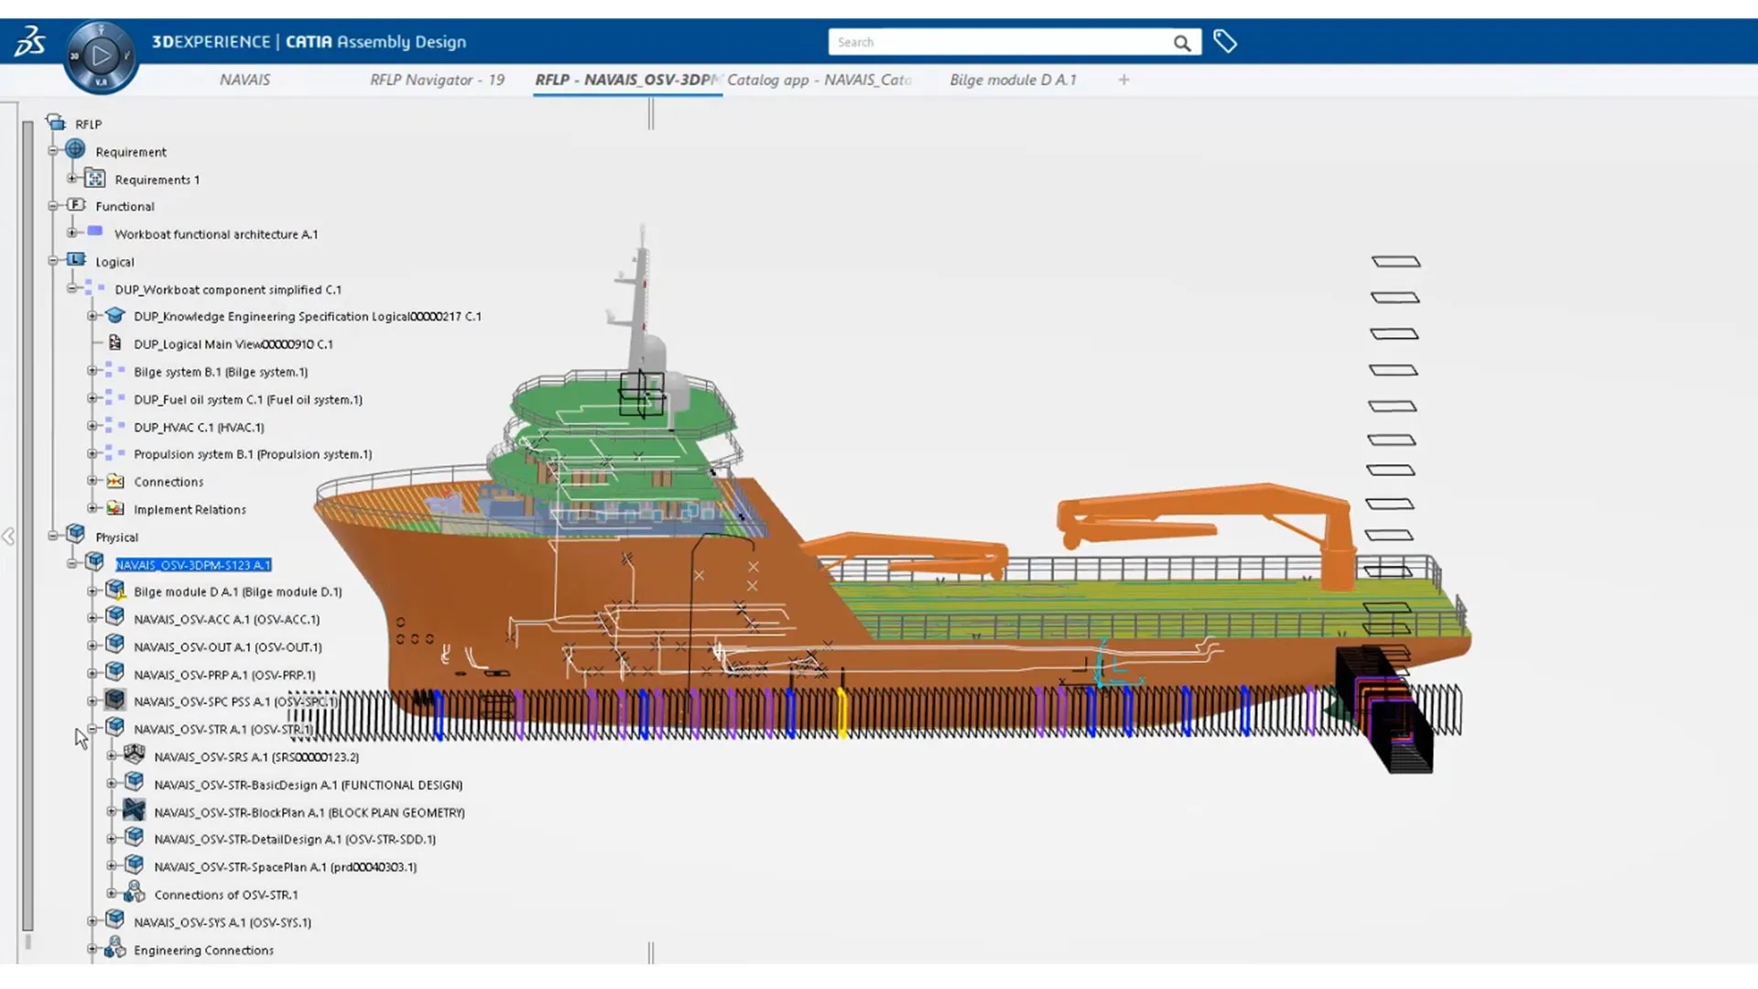1758x989 pixels.
Task: Expand the Bilge system B.1 node
Action: [x=91, y=370]
